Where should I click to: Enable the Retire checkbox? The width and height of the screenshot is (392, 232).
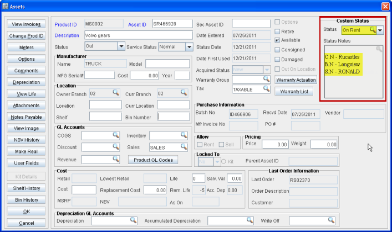(x=277, y=31)
